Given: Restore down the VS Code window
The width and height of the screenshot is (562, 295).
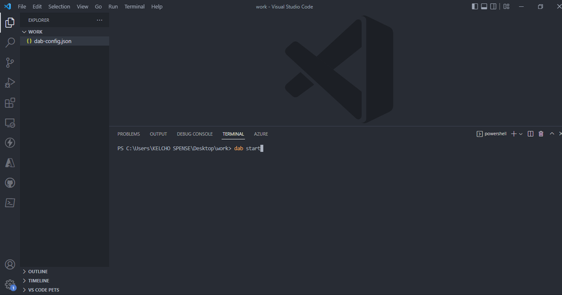Looking at the screenshot, I should point(541,6).
